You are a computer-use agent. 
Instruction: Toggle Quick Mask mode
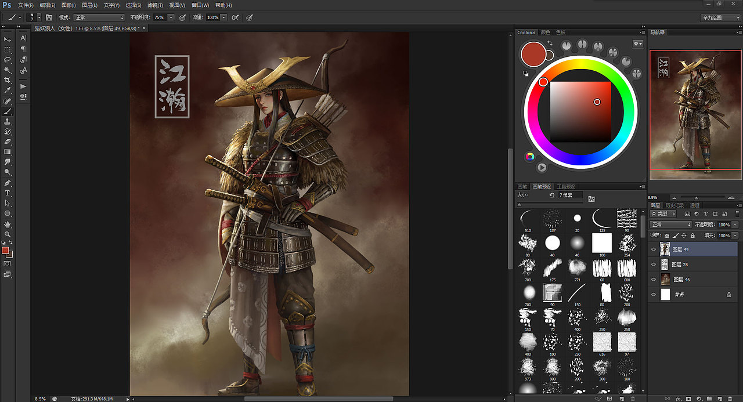(x=8, y=263)
